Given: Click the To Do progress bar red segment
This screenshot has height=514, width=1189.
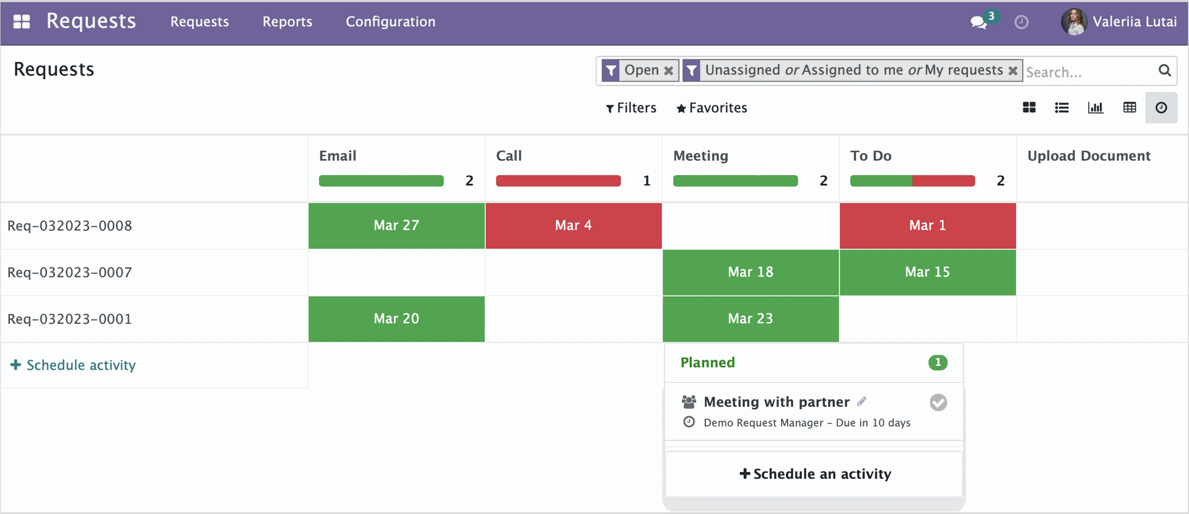Looking at the screenshot, I should tap(944, 181).
